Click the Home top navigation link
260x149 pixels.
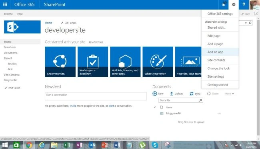pos(48,23)
